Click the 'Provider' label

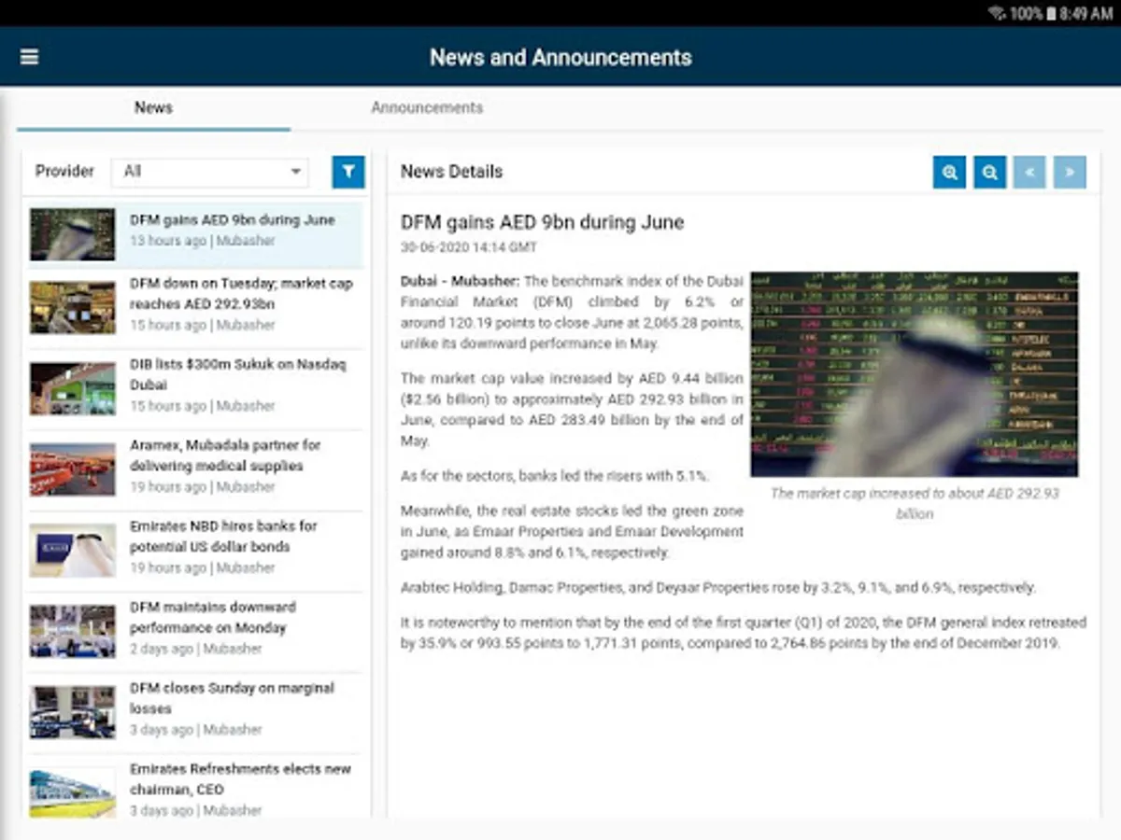click(64, 171)
